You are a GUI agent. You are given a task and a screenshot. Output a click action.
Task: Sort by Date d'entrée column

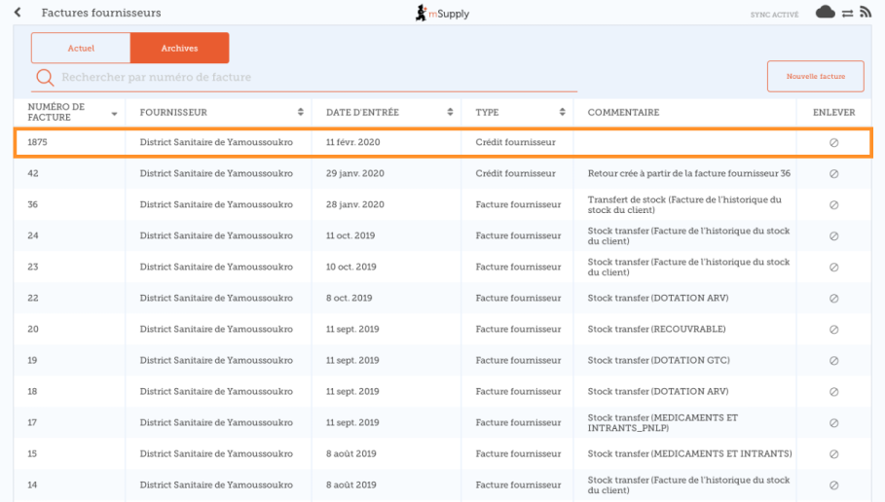pyautogui.click(x=450, y=112)
